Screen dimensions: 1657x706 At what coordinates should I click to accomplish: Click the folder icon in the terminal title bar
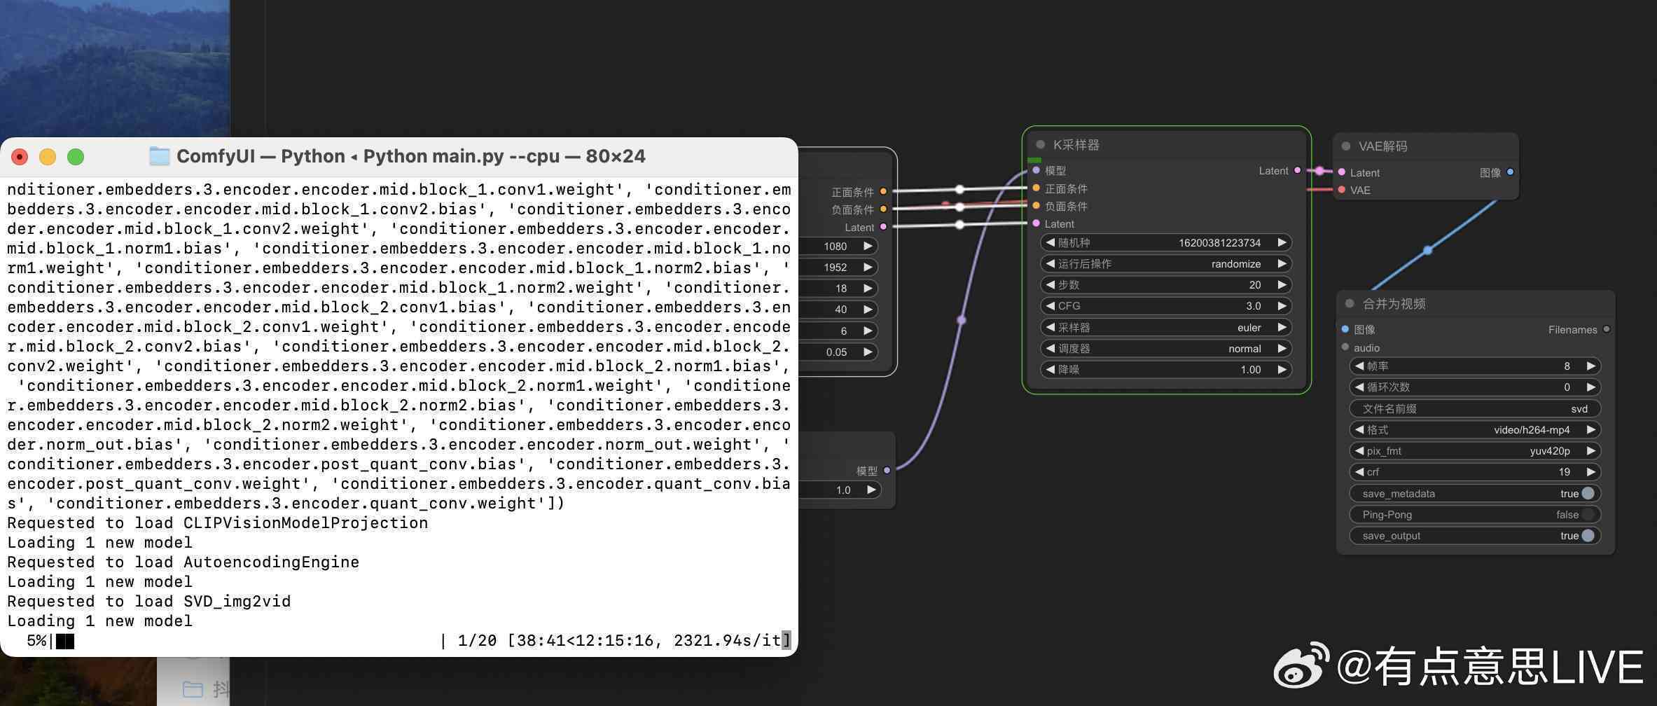click(x=160, y=155)
